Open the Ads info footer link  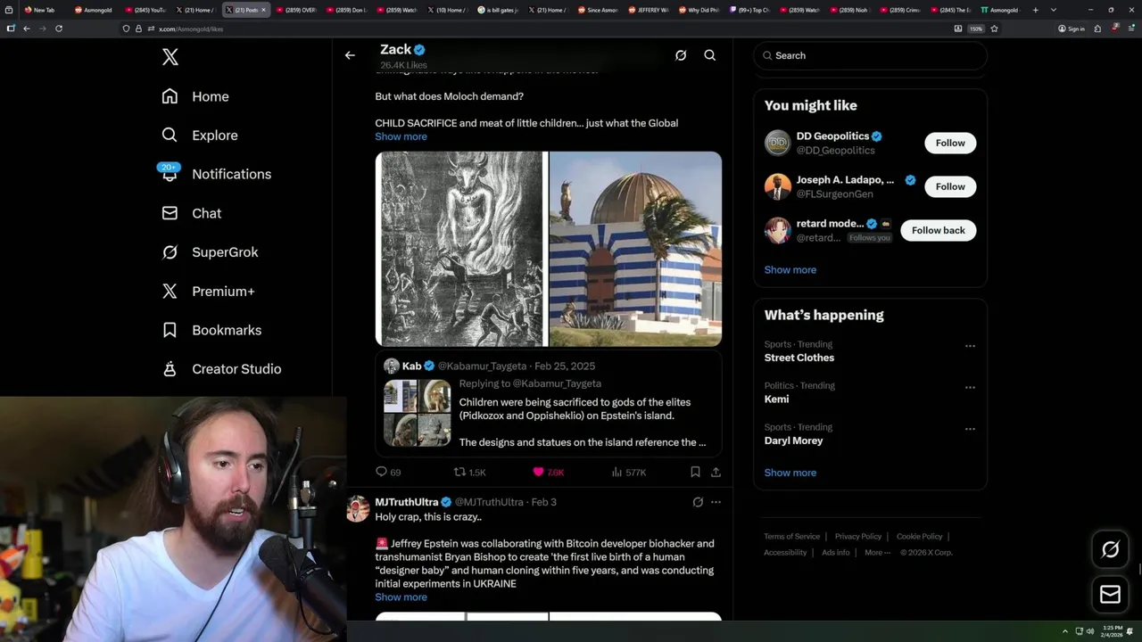[836, 553]
